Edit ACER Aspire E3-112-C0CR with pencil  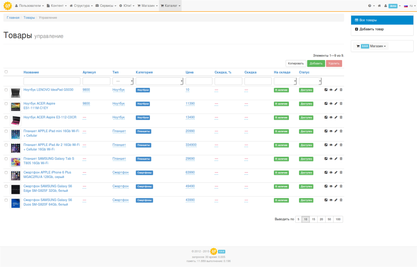(x=336, y=117)
